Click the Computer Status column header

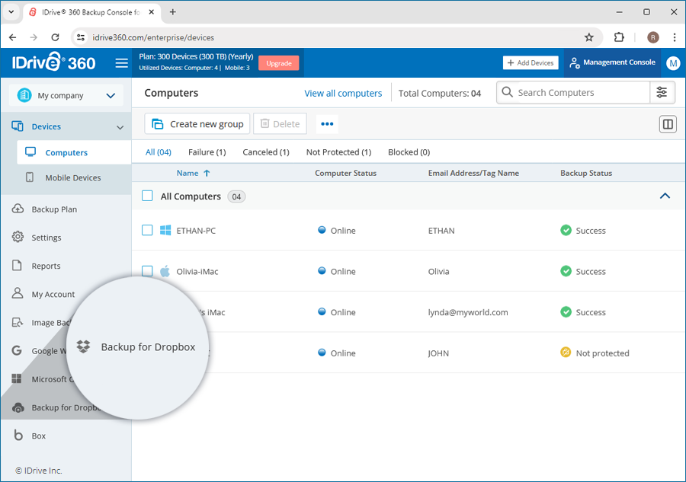click(x=345, y=173)
